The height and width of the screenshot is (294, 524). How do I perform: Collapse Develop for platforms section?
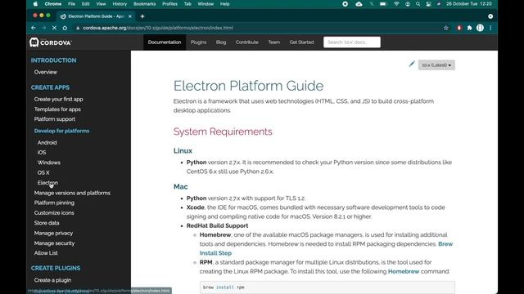(x=61, y=131)
